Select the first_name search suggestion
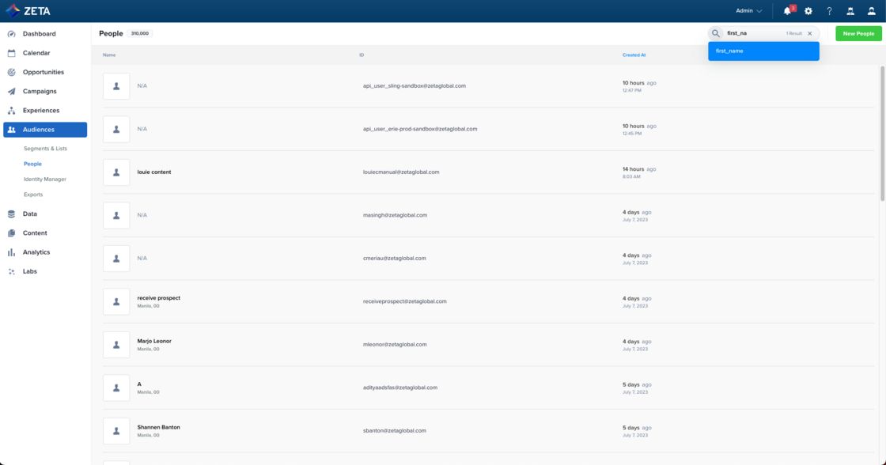 [x=763, y=51]
